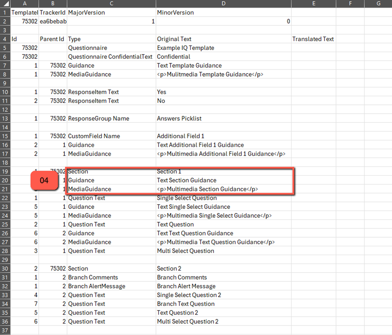Select the column C header

(111, 4)
